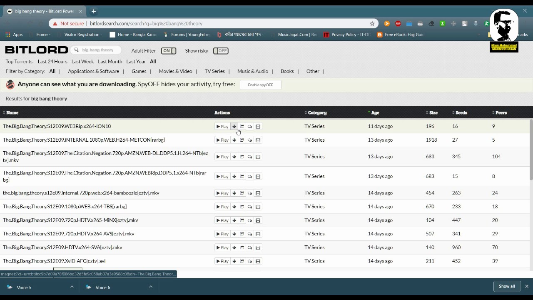Film-strip icon for x264-AVS[eztv].mkv row

point(258,234)
